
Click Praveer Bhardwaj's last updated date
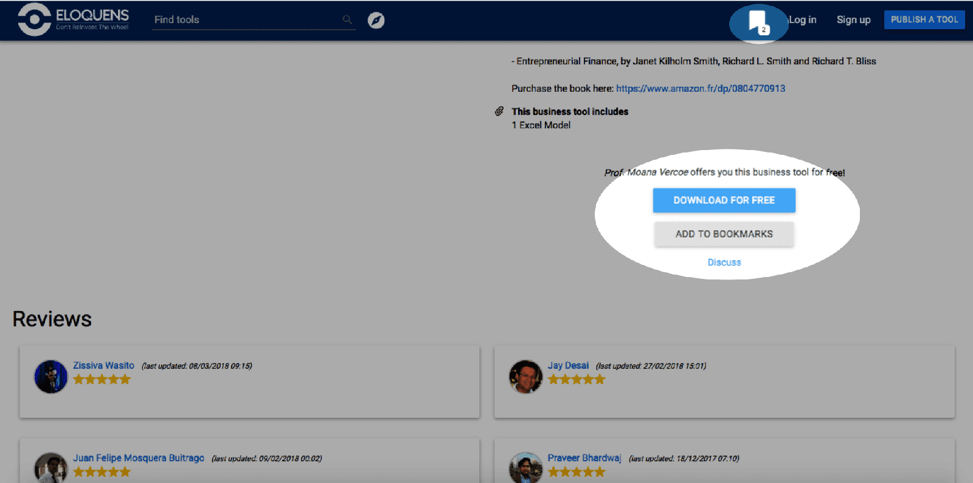(x=684, y=458)
